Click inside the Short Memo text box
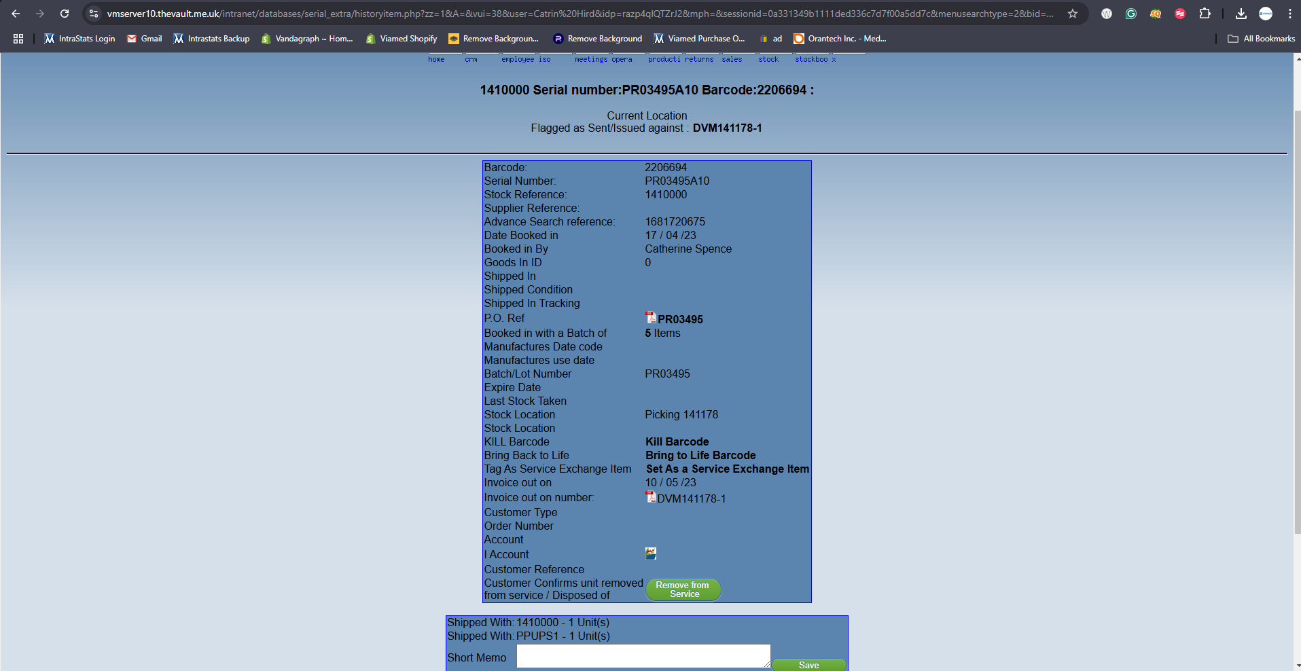Screen dimensions: 1301x671 [643, 656]
